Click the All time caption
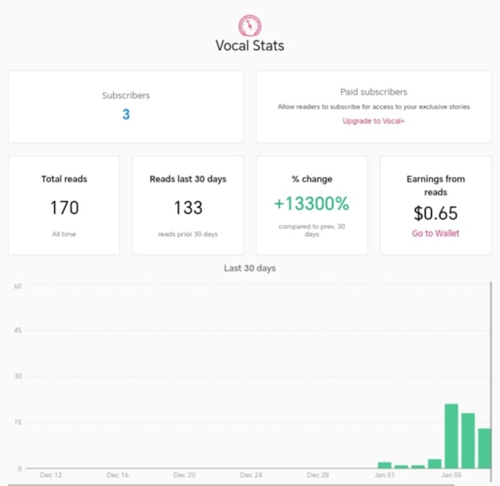Viewport: 500px width, 486px height. pos(64,234)
